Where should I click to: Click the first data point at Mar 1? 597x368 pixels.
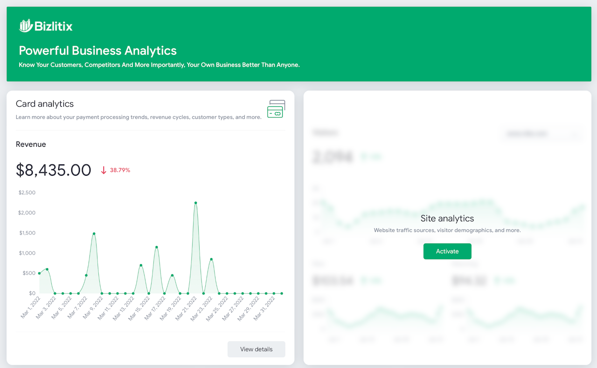click(39, 273)
